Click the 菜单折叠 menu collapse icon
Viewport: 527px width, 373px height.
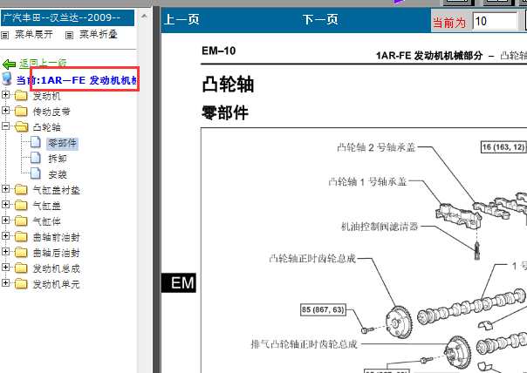[x=69, y=35]
